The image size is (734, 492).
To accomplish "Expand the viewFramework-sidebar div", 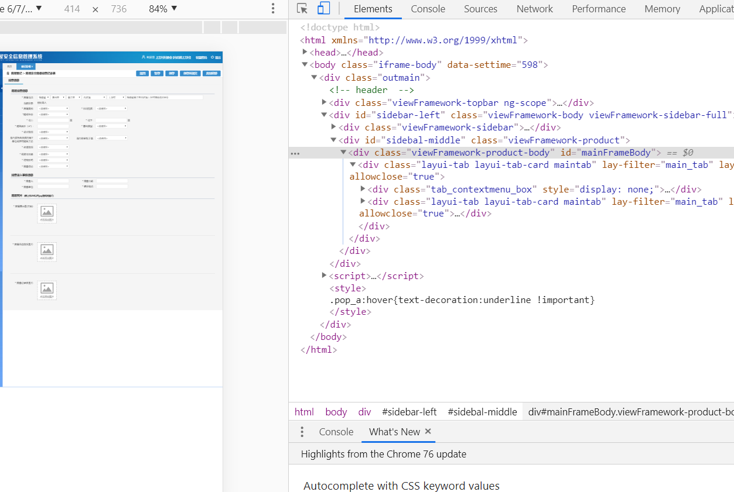I will pyautogui.click(x=334, y=126).
